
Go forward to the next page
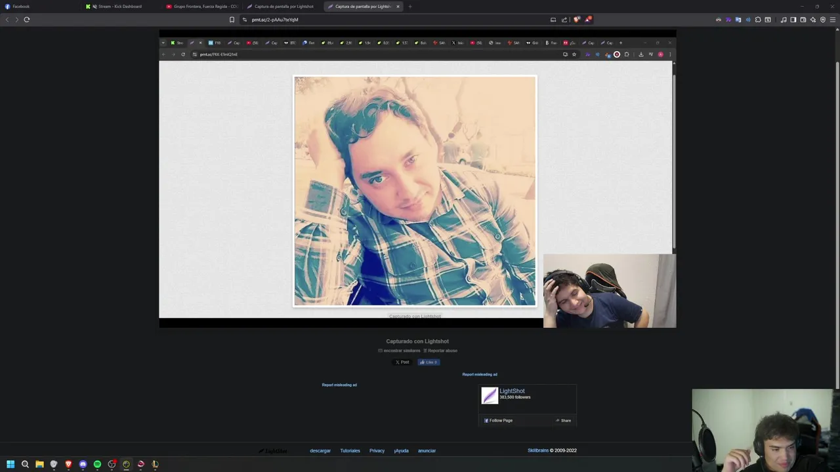point(16,20)
